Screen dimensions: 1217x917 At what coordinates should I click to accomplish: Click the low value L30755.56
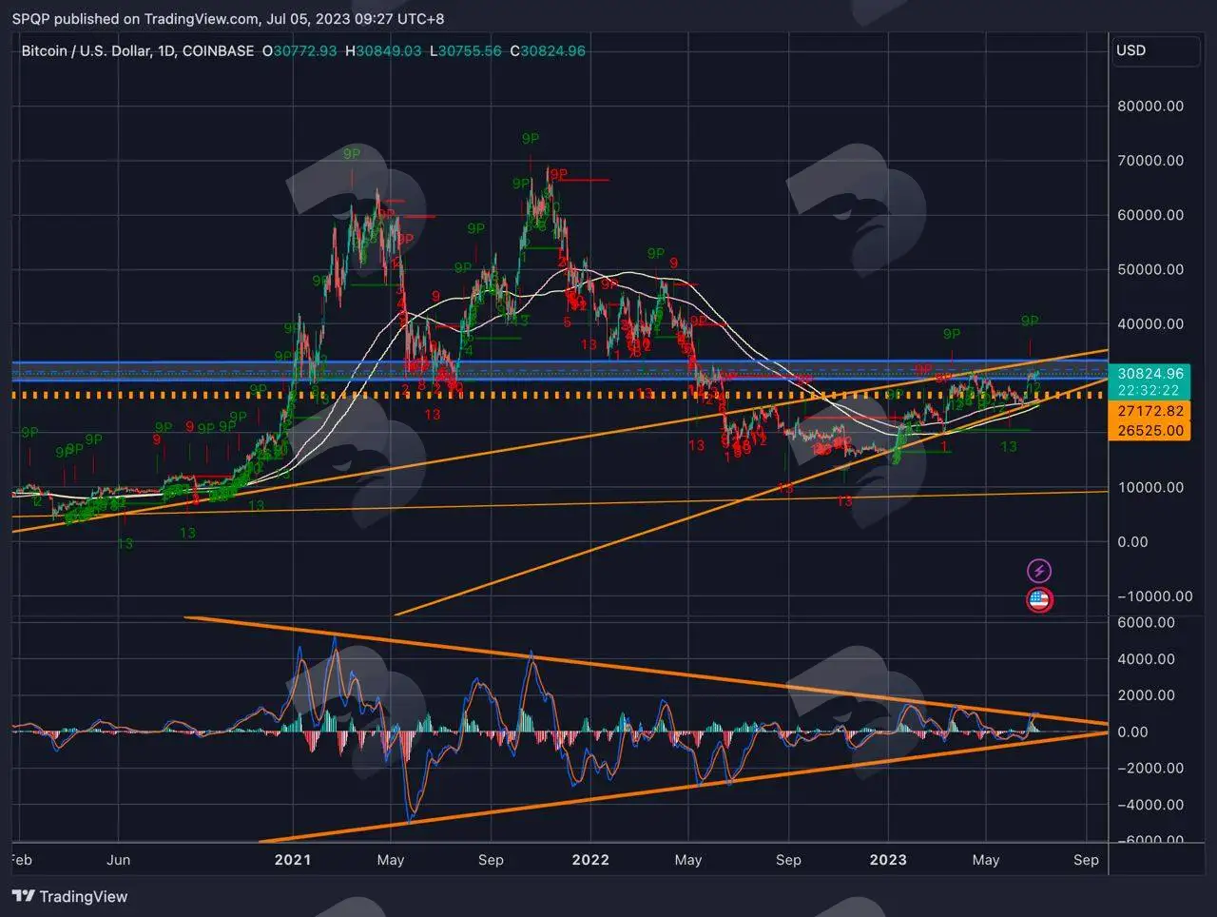465,50
